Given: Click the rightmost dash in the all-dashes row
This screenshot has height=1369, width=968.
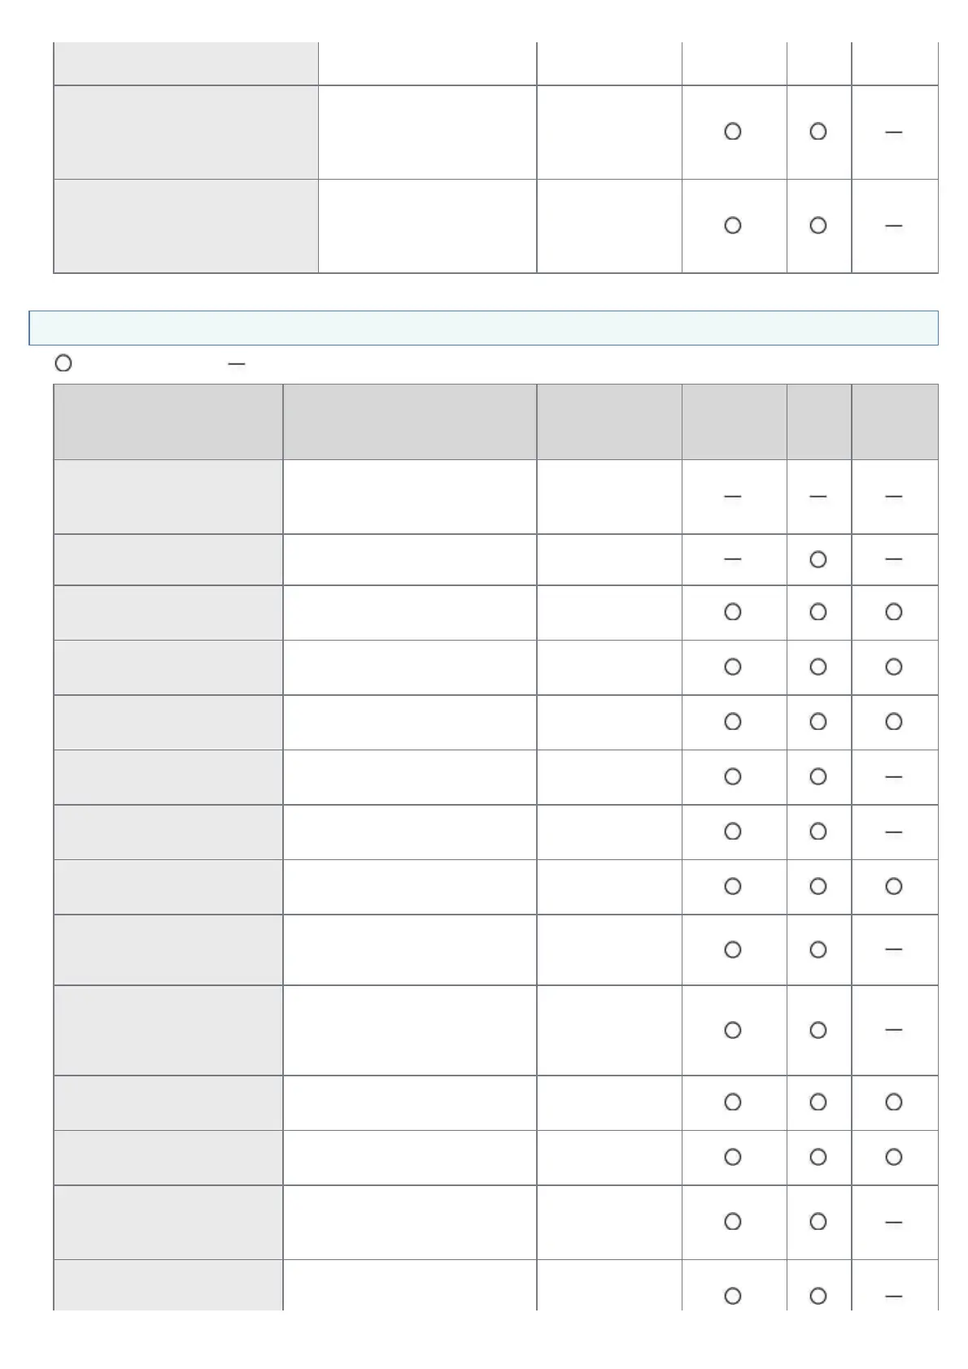Looking at the screenshot, I should point(893,496).
